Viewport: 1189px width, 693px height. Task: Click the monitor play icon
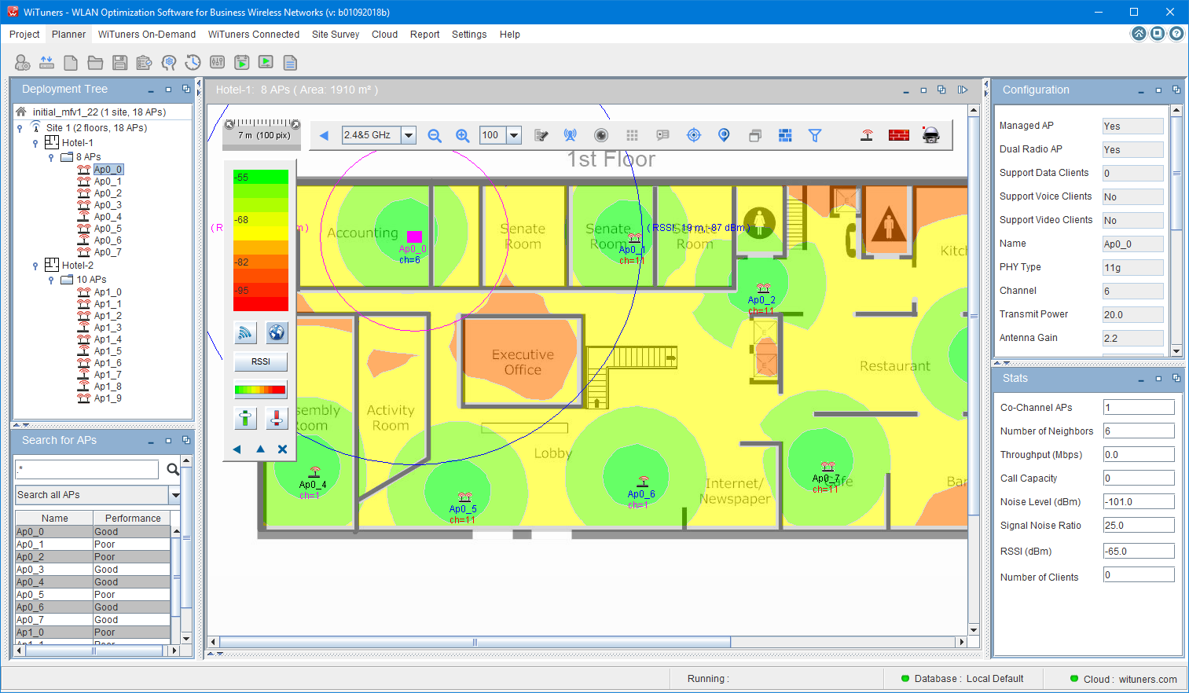266,62
